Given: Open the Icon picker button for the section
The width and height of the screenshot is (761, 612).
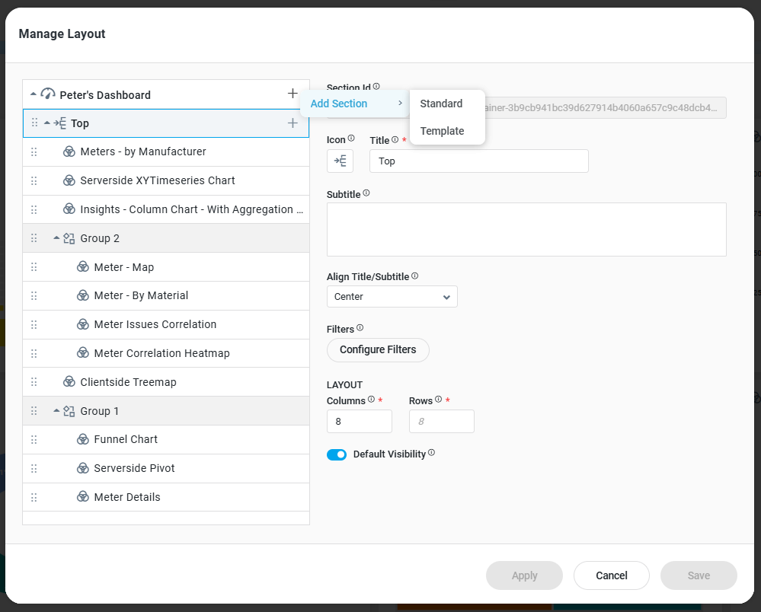Looking at the screenshot, I should tap(340, 161).
